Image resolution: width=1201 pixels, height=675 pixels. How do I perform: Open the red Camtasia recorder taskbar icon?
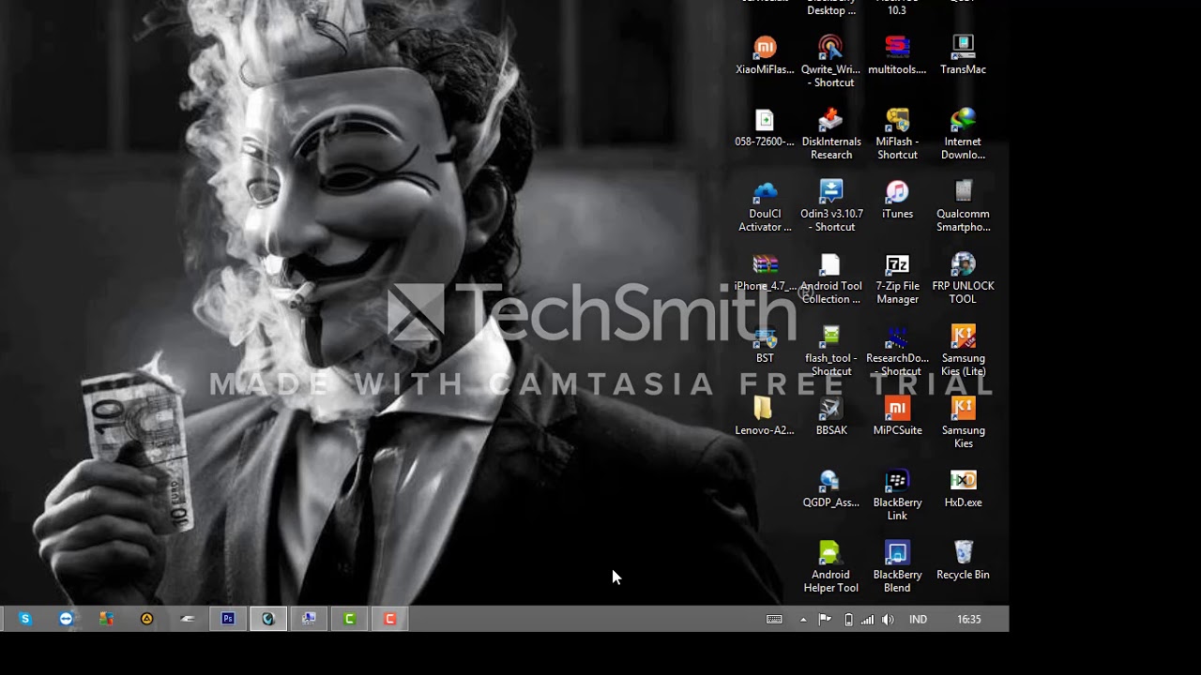(x=389, y=619)
